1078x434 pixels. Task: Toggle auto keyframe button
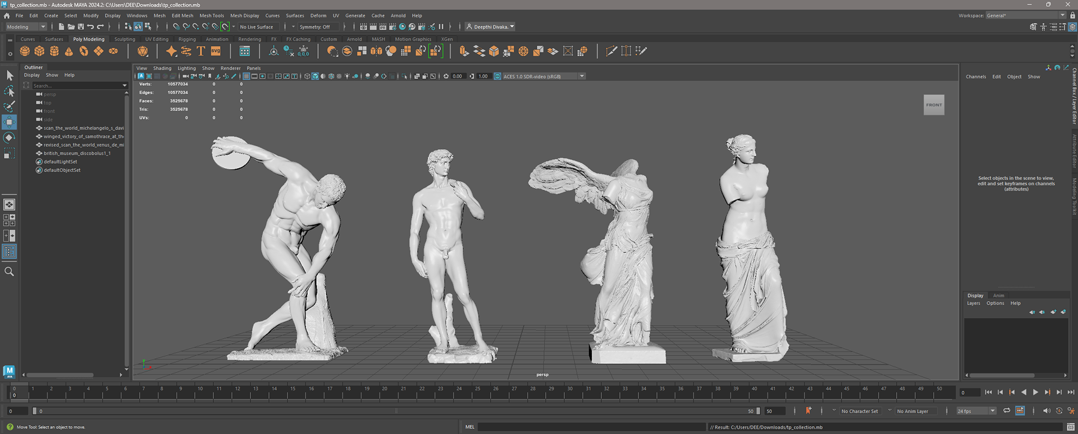[1059, 411]
